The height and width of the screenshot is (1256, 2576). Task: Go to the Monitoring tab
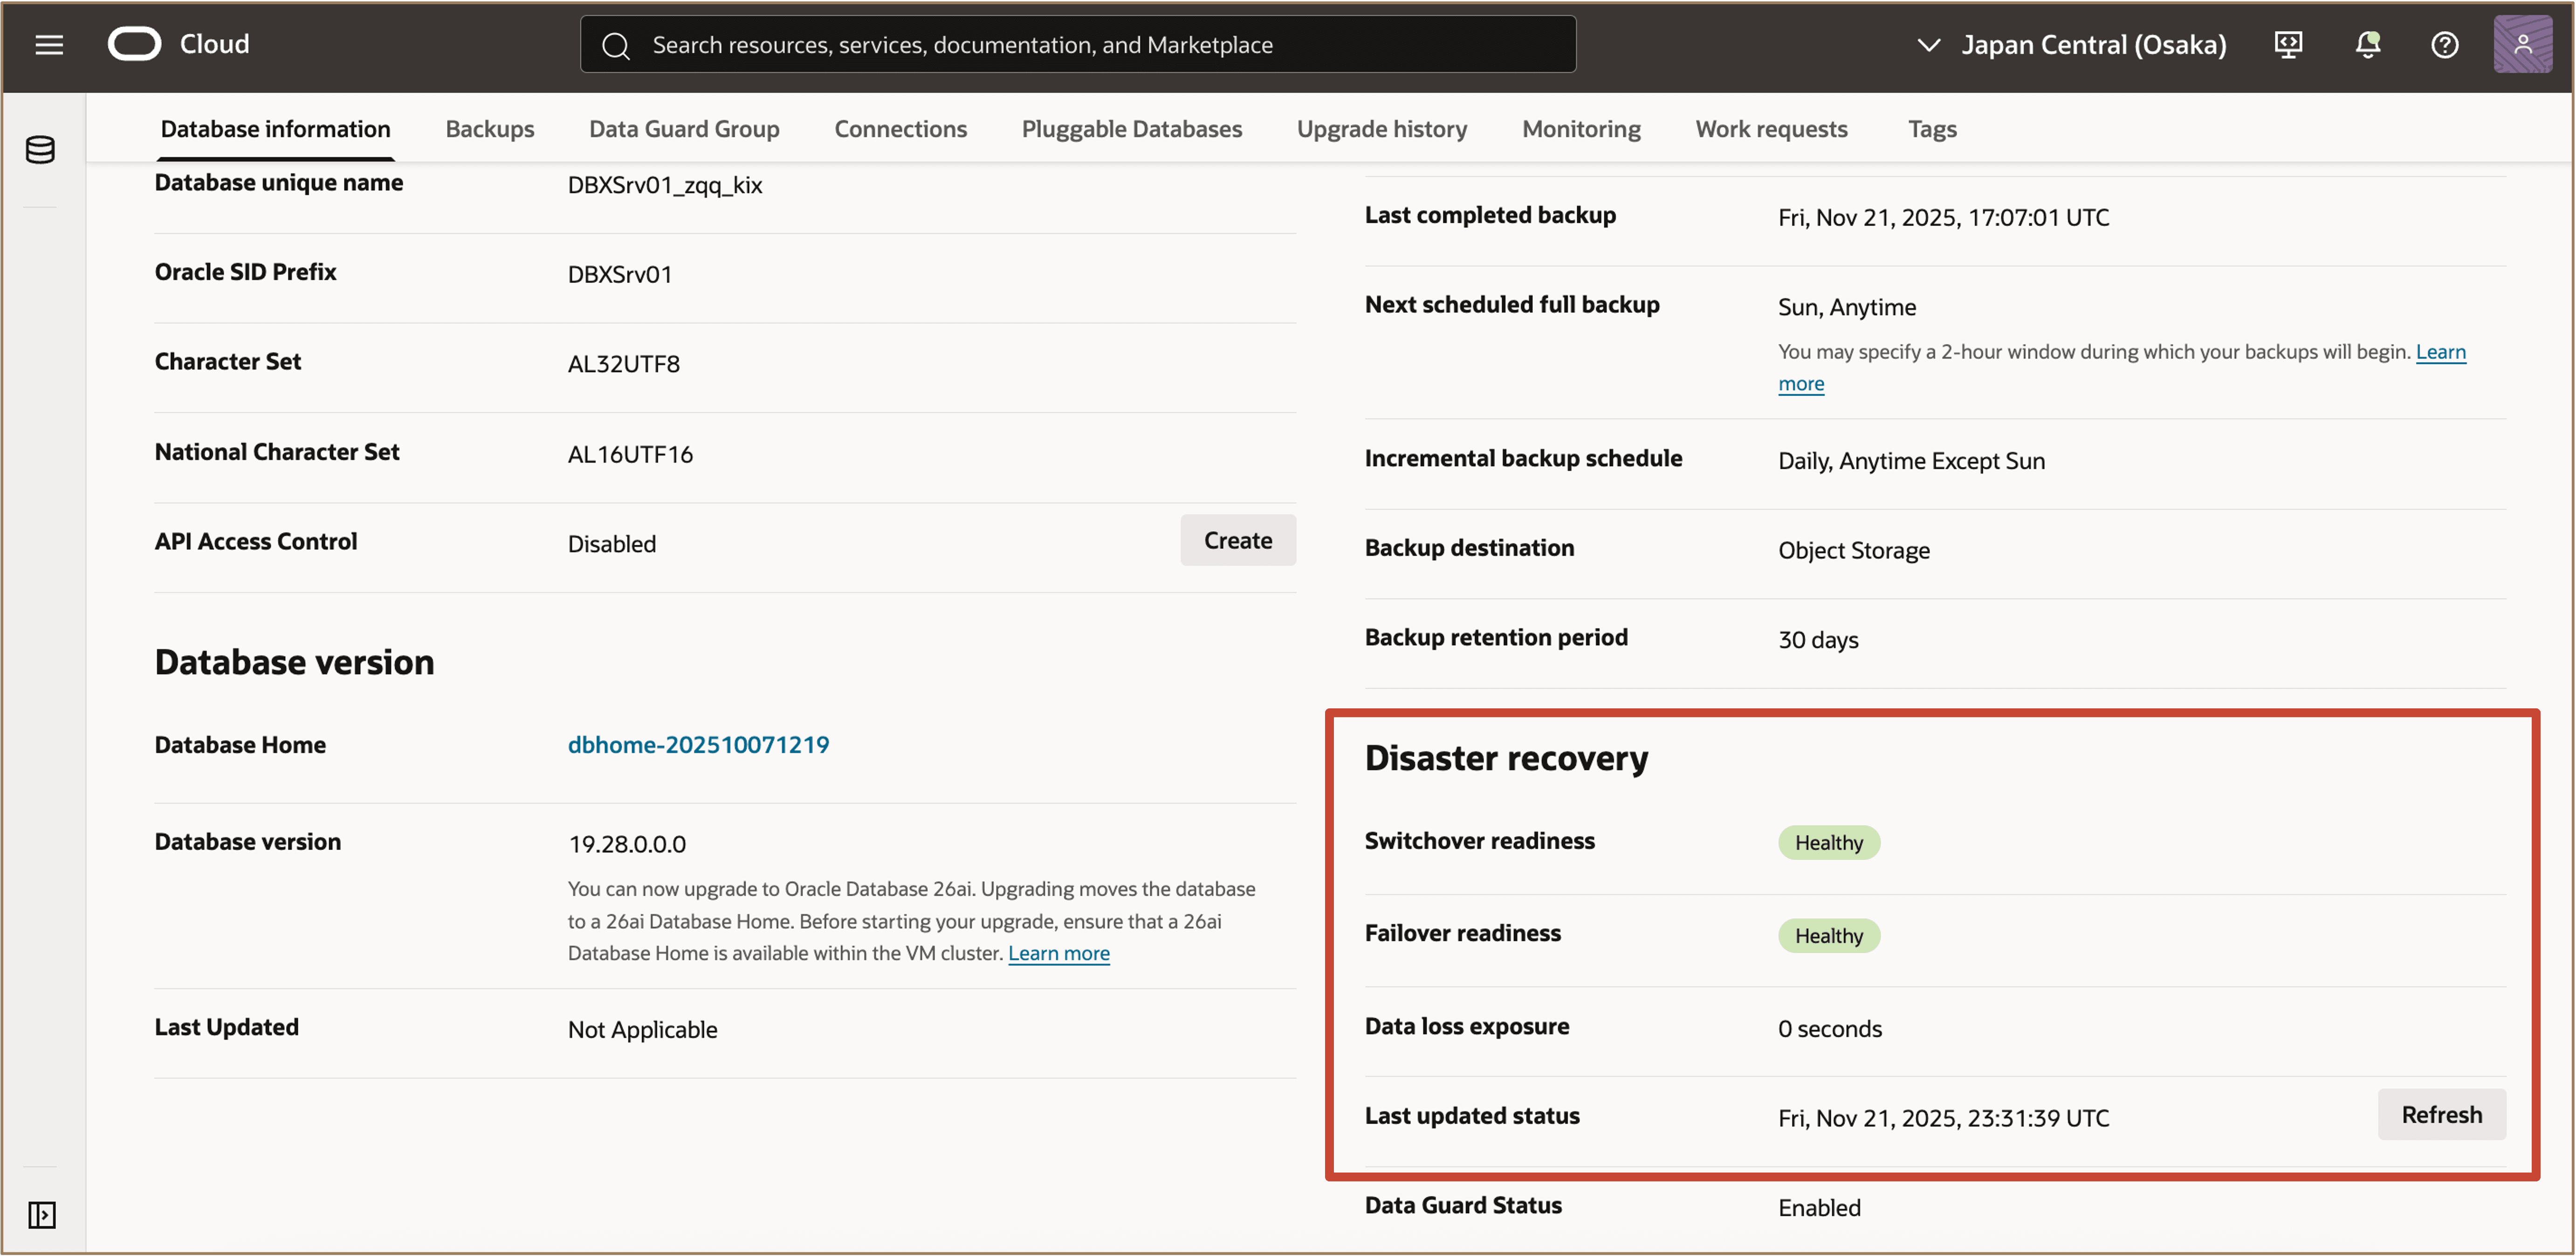pos(1580,129)
